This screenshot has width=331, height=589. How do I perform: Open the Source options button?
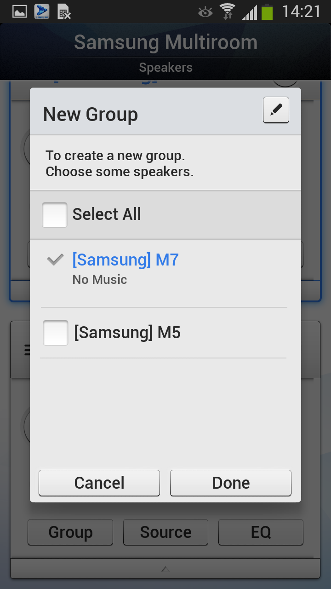165,532
